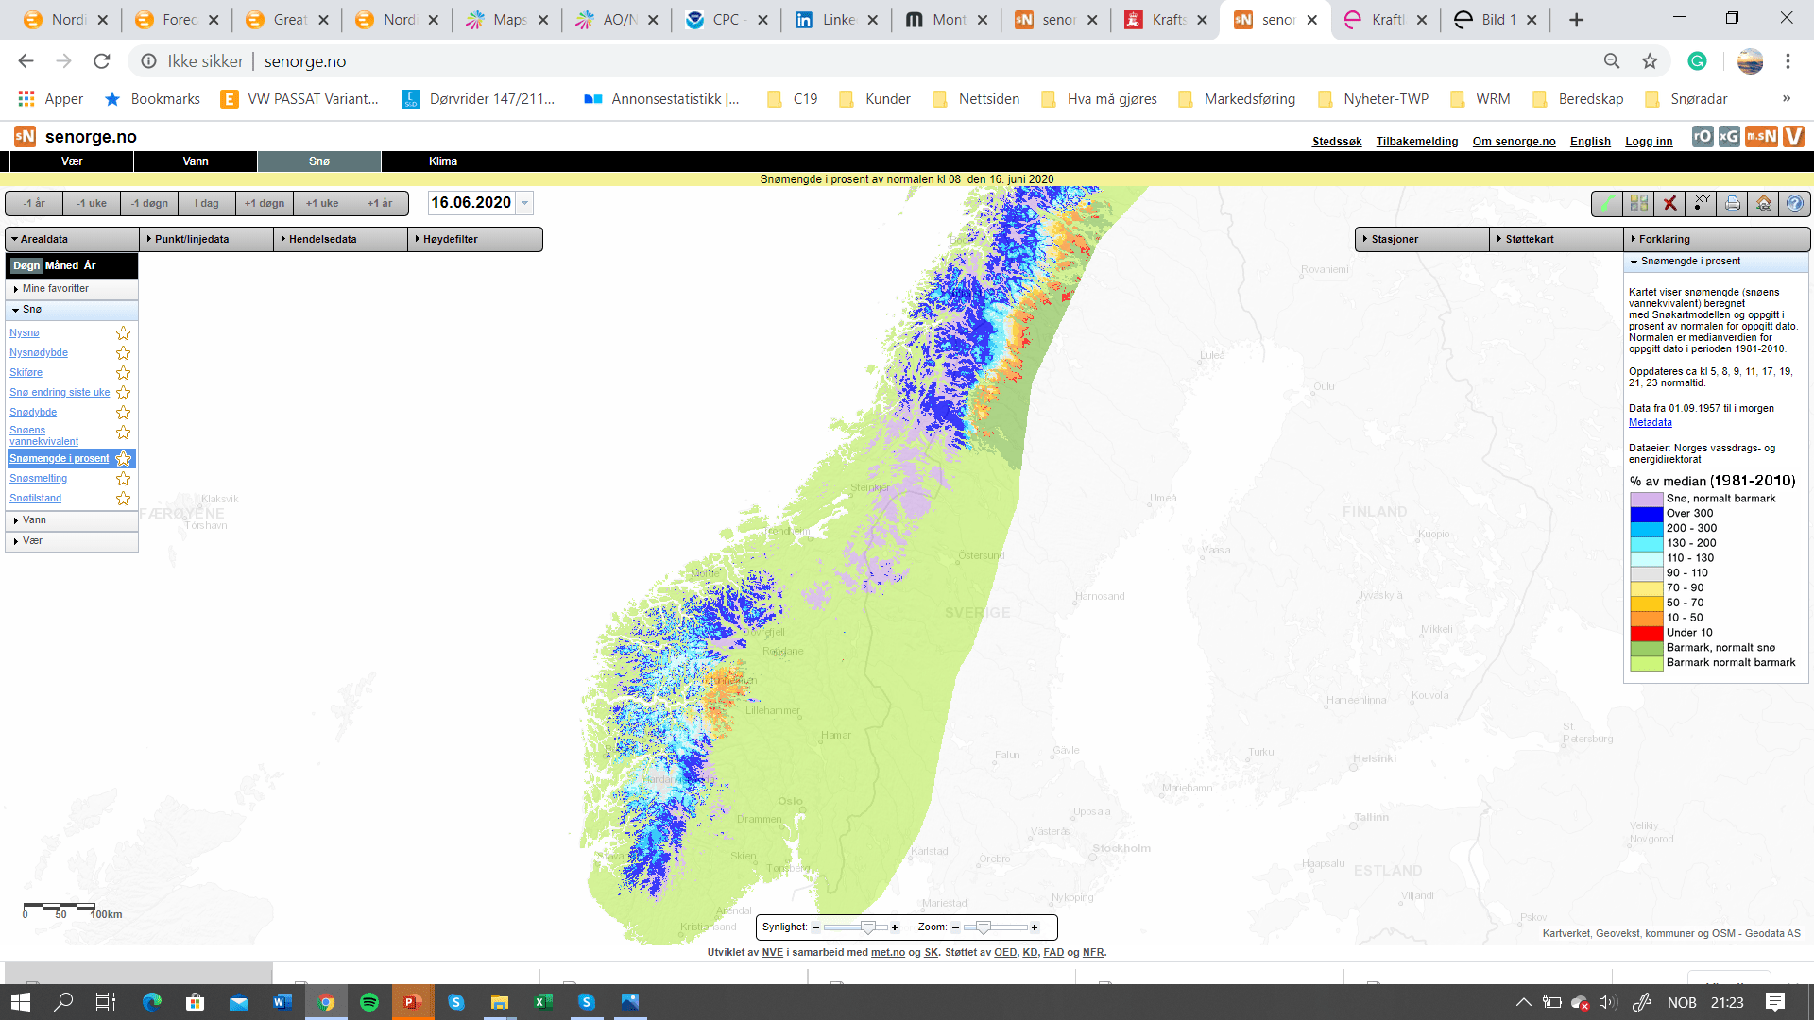Screen dimensions: 1814x1020
Task: Switch to the Vann top menu
Action: 196,161
